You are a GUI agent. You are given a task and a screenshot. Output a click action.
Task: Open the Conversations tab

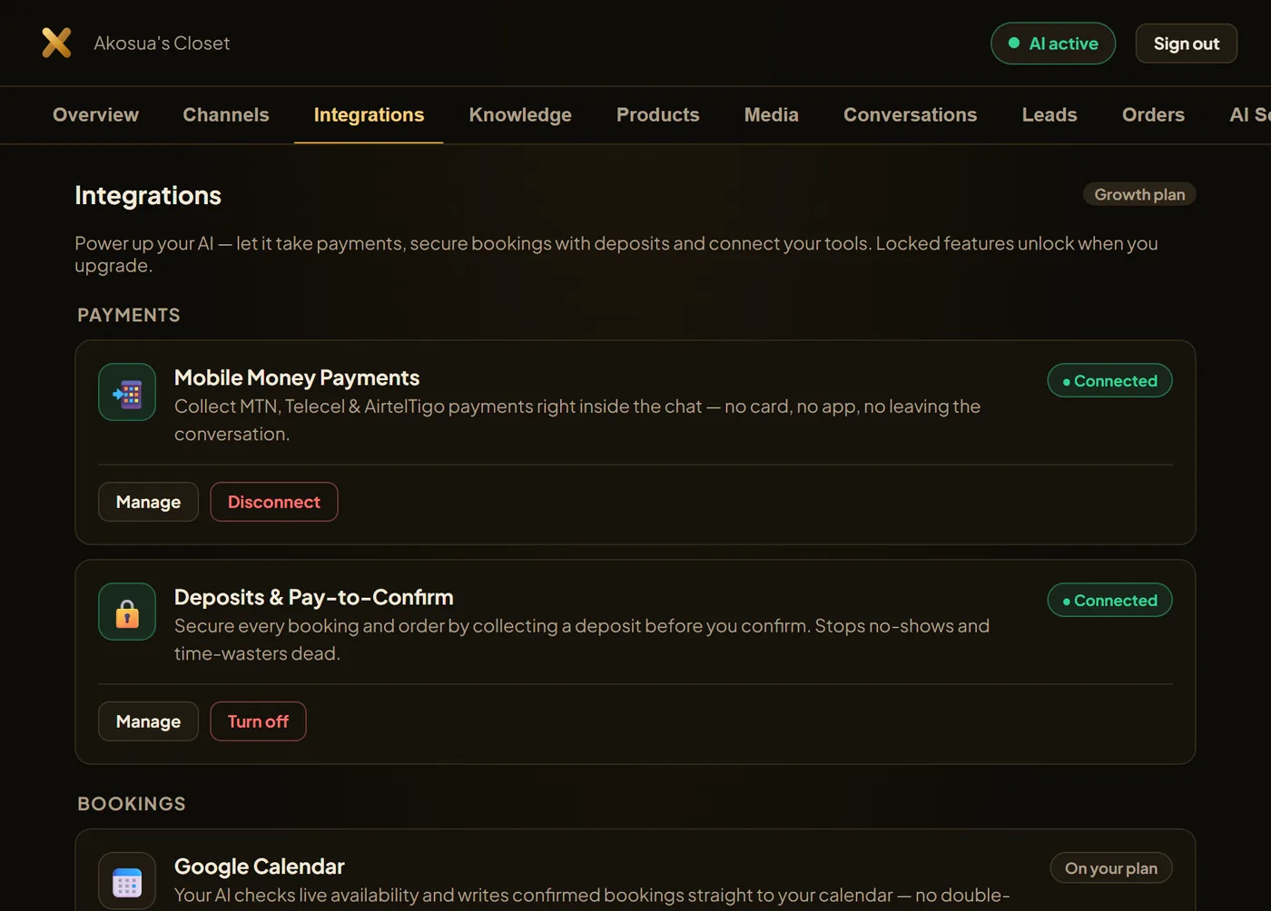(x=911, y=115)
